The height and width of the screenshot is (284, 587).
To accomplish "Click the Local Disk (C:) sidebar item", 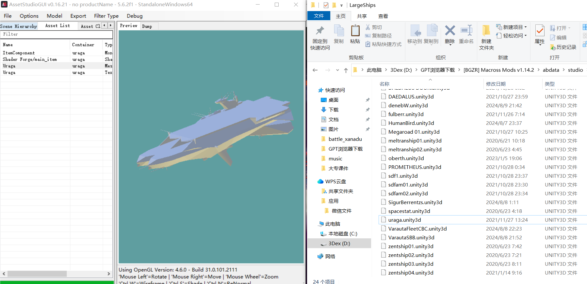I will click(x=339, y=233).
